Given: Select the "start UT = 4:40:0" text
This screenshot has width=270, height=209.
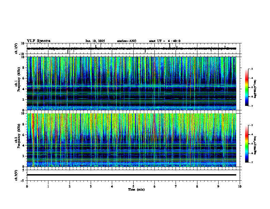Looking at the screenshot, I should [165, 41].
